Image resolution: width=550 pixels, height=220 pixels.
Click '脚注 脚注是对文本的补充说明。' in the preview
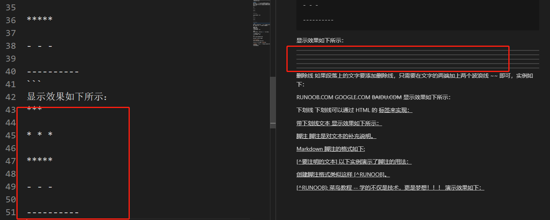(x=336, y=136)
